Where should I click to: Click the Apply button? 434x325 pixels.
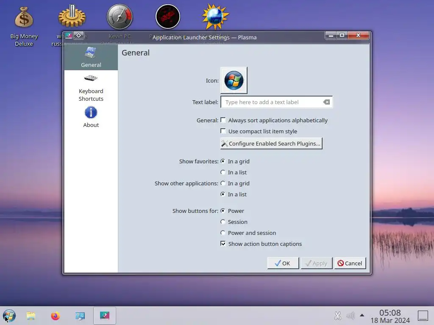tap(316, 263)
